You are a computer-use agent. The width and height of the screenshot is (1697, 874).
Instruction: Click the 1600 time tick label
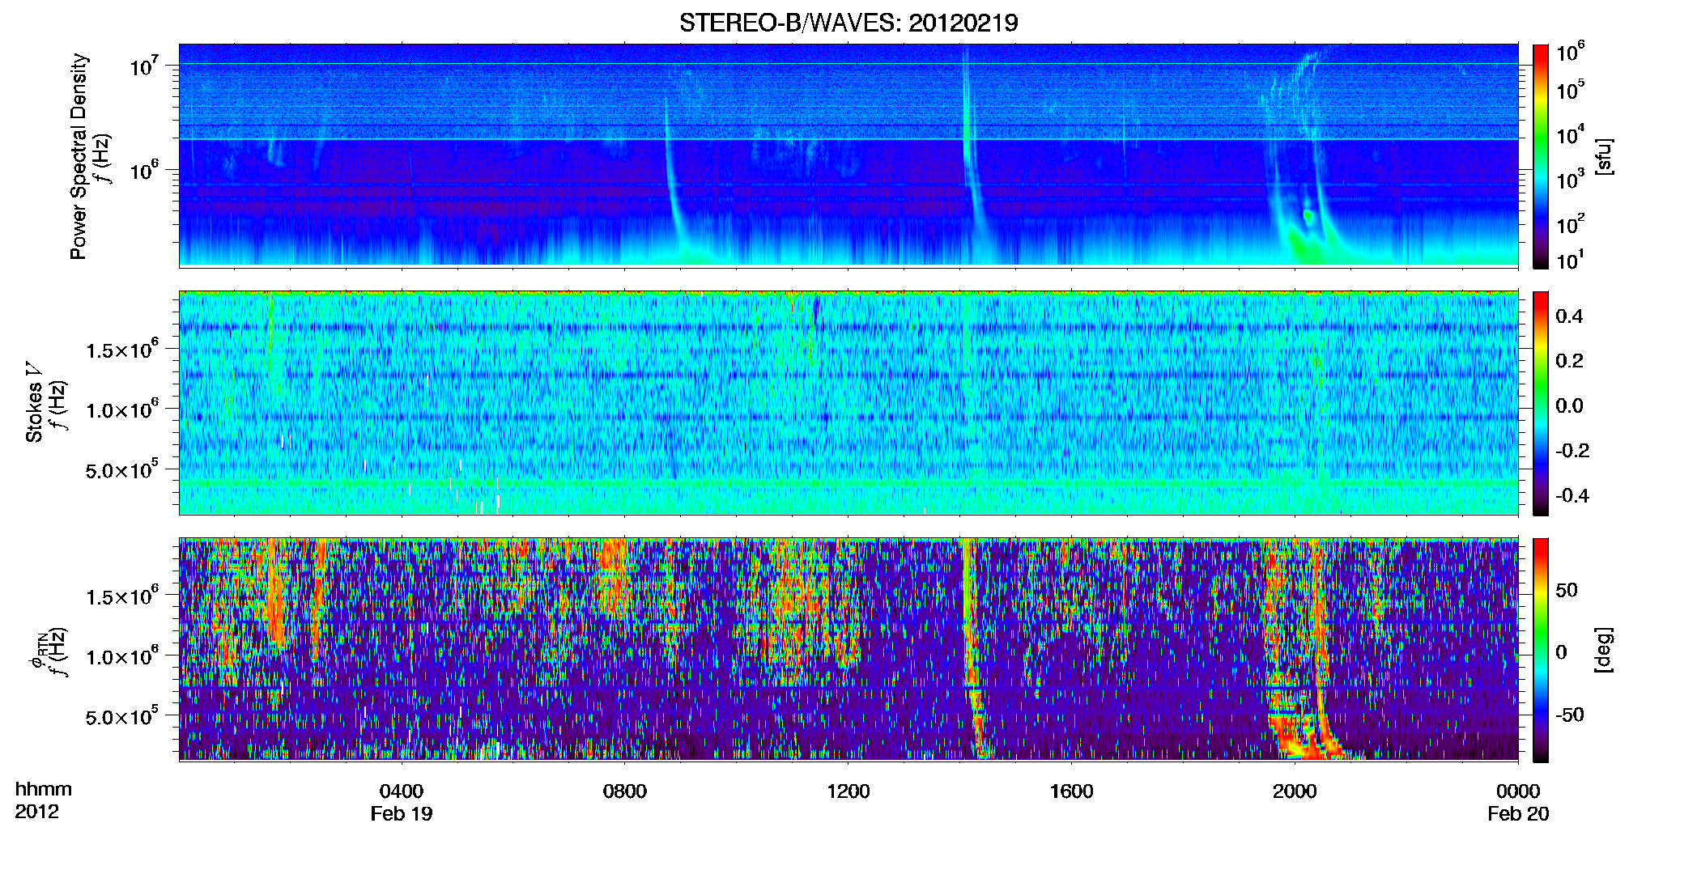pyautogui.click(x=1071, y=791)
